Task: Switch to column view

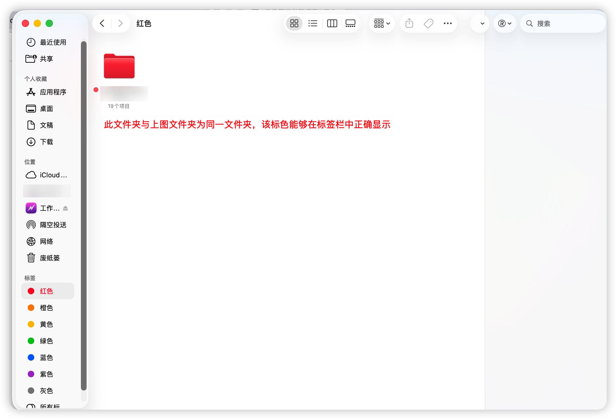Action: coord(332,23)
